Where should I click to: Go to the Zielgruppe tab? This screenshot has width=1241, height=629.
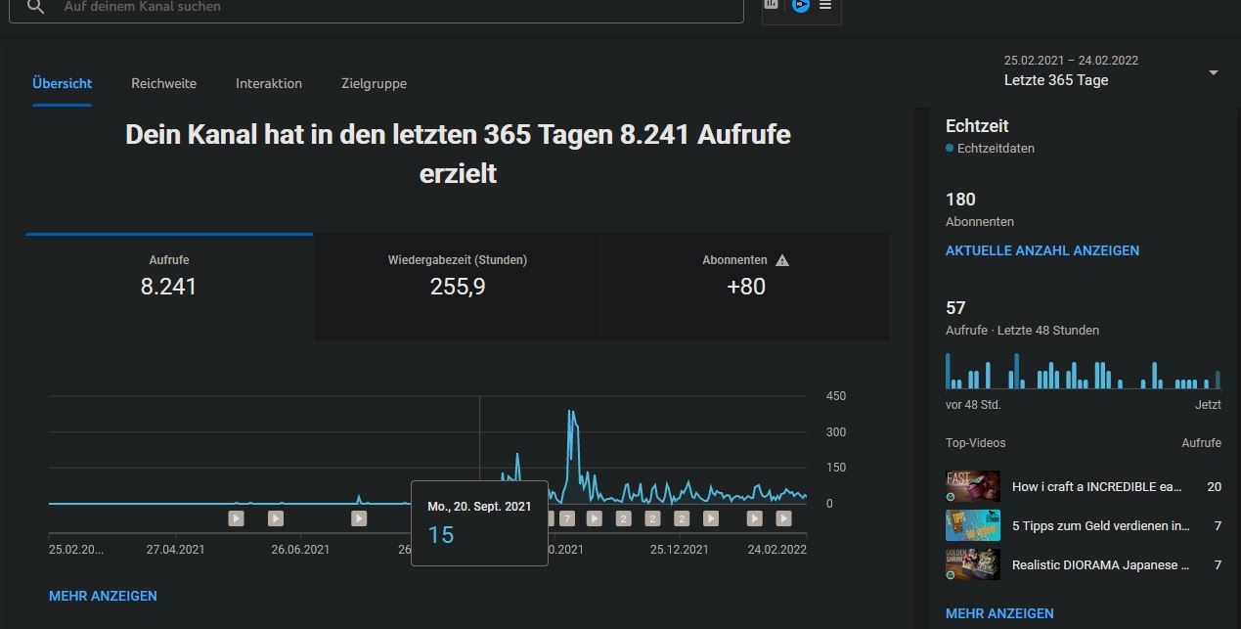tap(374, 84)
